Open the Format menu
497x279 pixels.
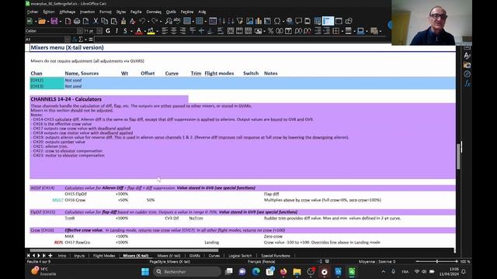point(106,12)
